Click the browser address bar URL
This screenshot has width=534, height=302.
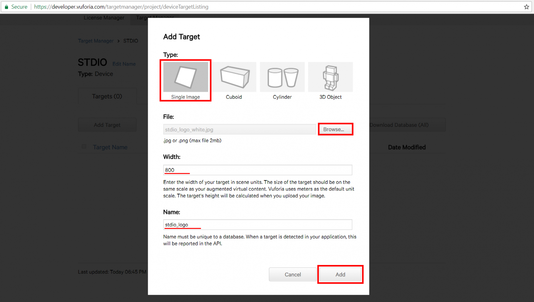click(121, 7)
